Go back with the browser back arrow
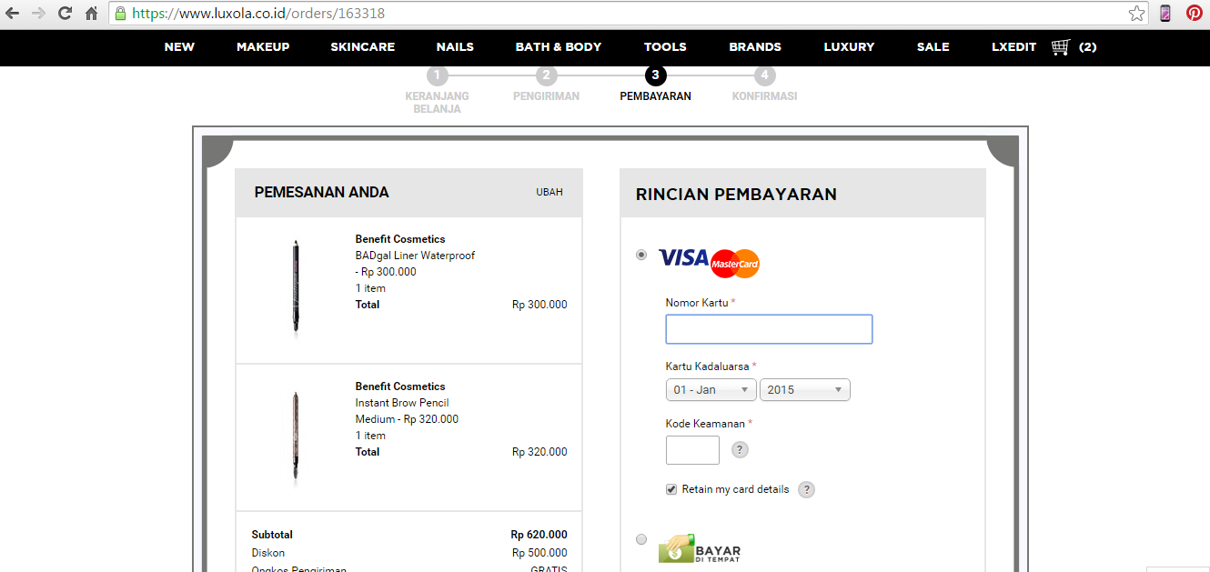The width and height of the screenshot is (1210, 572). (13, 14)
